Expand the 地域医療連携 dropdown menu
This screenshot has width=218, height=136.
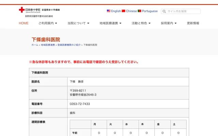coord(110,23)
